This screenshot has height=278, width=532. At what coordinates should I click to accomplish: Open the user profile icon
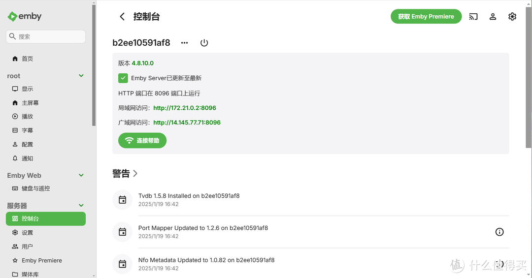[493, 16]
